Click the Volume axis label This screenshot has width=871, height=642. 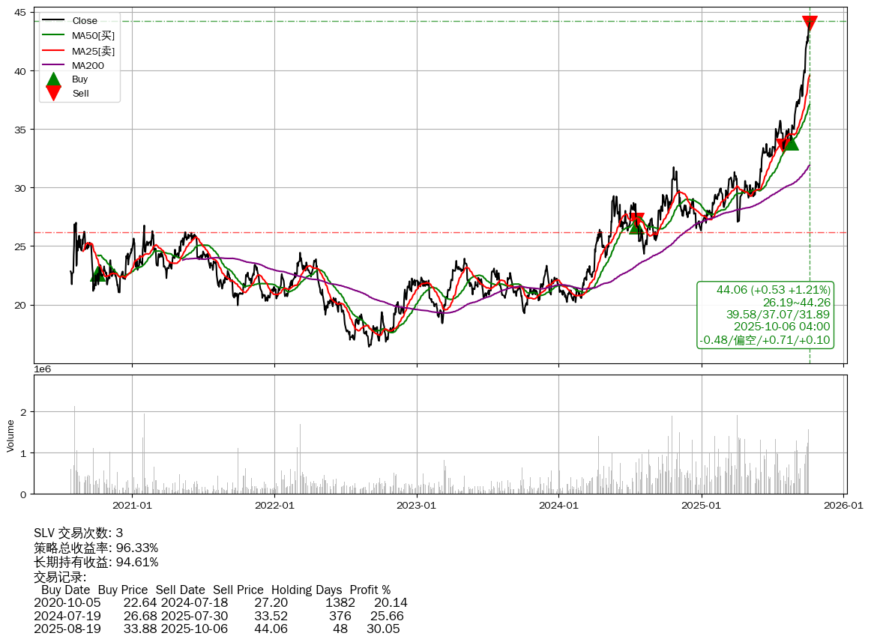pos(10,435)
